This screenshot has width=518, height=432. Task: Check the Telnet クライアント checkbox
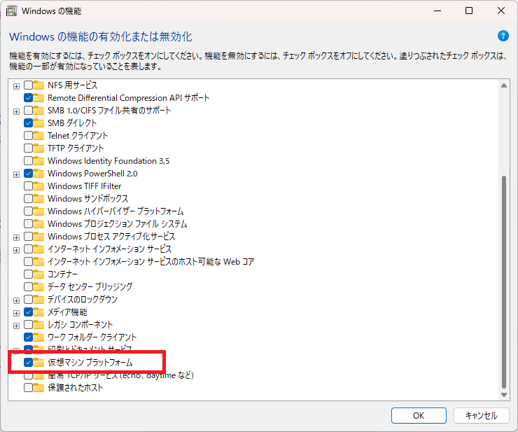point(28,136)
